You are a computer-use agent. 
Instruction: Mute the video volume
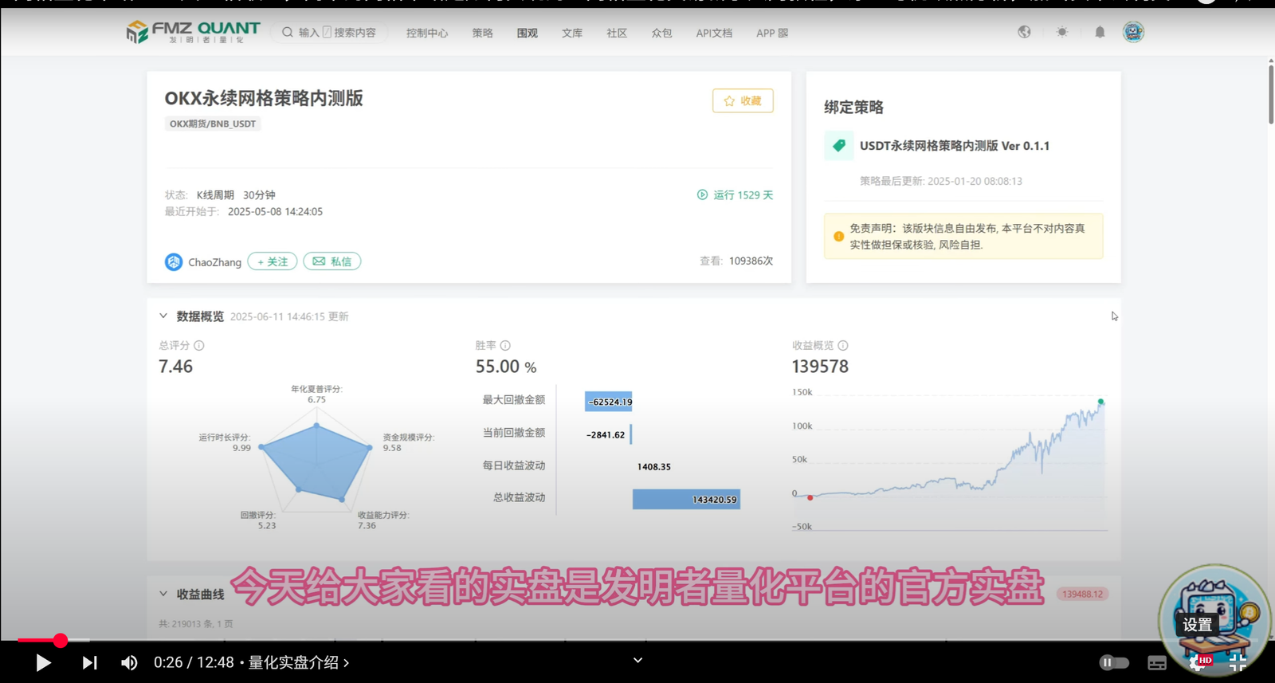point(129,662)
